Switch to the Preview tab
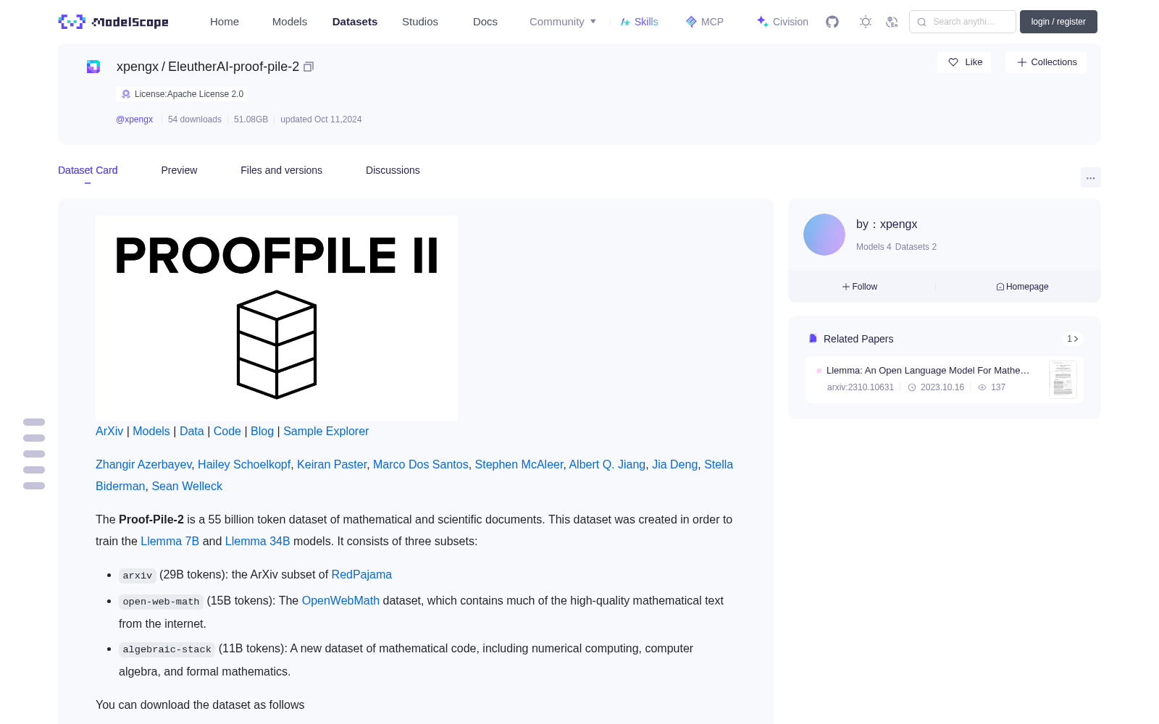Image resolution: width=1159 pixels, height=724 pixels. (179, 170)
